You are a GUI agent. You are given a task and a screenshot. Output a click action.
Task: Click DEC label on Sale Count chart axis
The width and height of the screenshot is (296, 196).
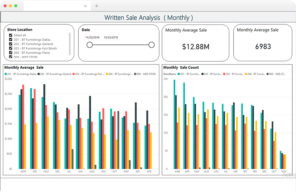tap(264, 172)
